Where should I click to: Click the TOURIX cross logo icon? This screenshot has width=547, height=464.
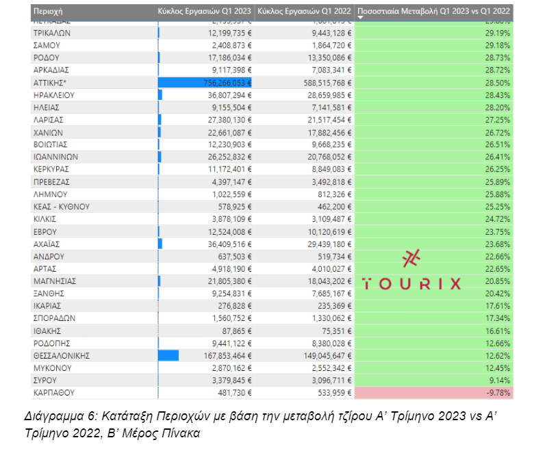[x=411, y=258]
